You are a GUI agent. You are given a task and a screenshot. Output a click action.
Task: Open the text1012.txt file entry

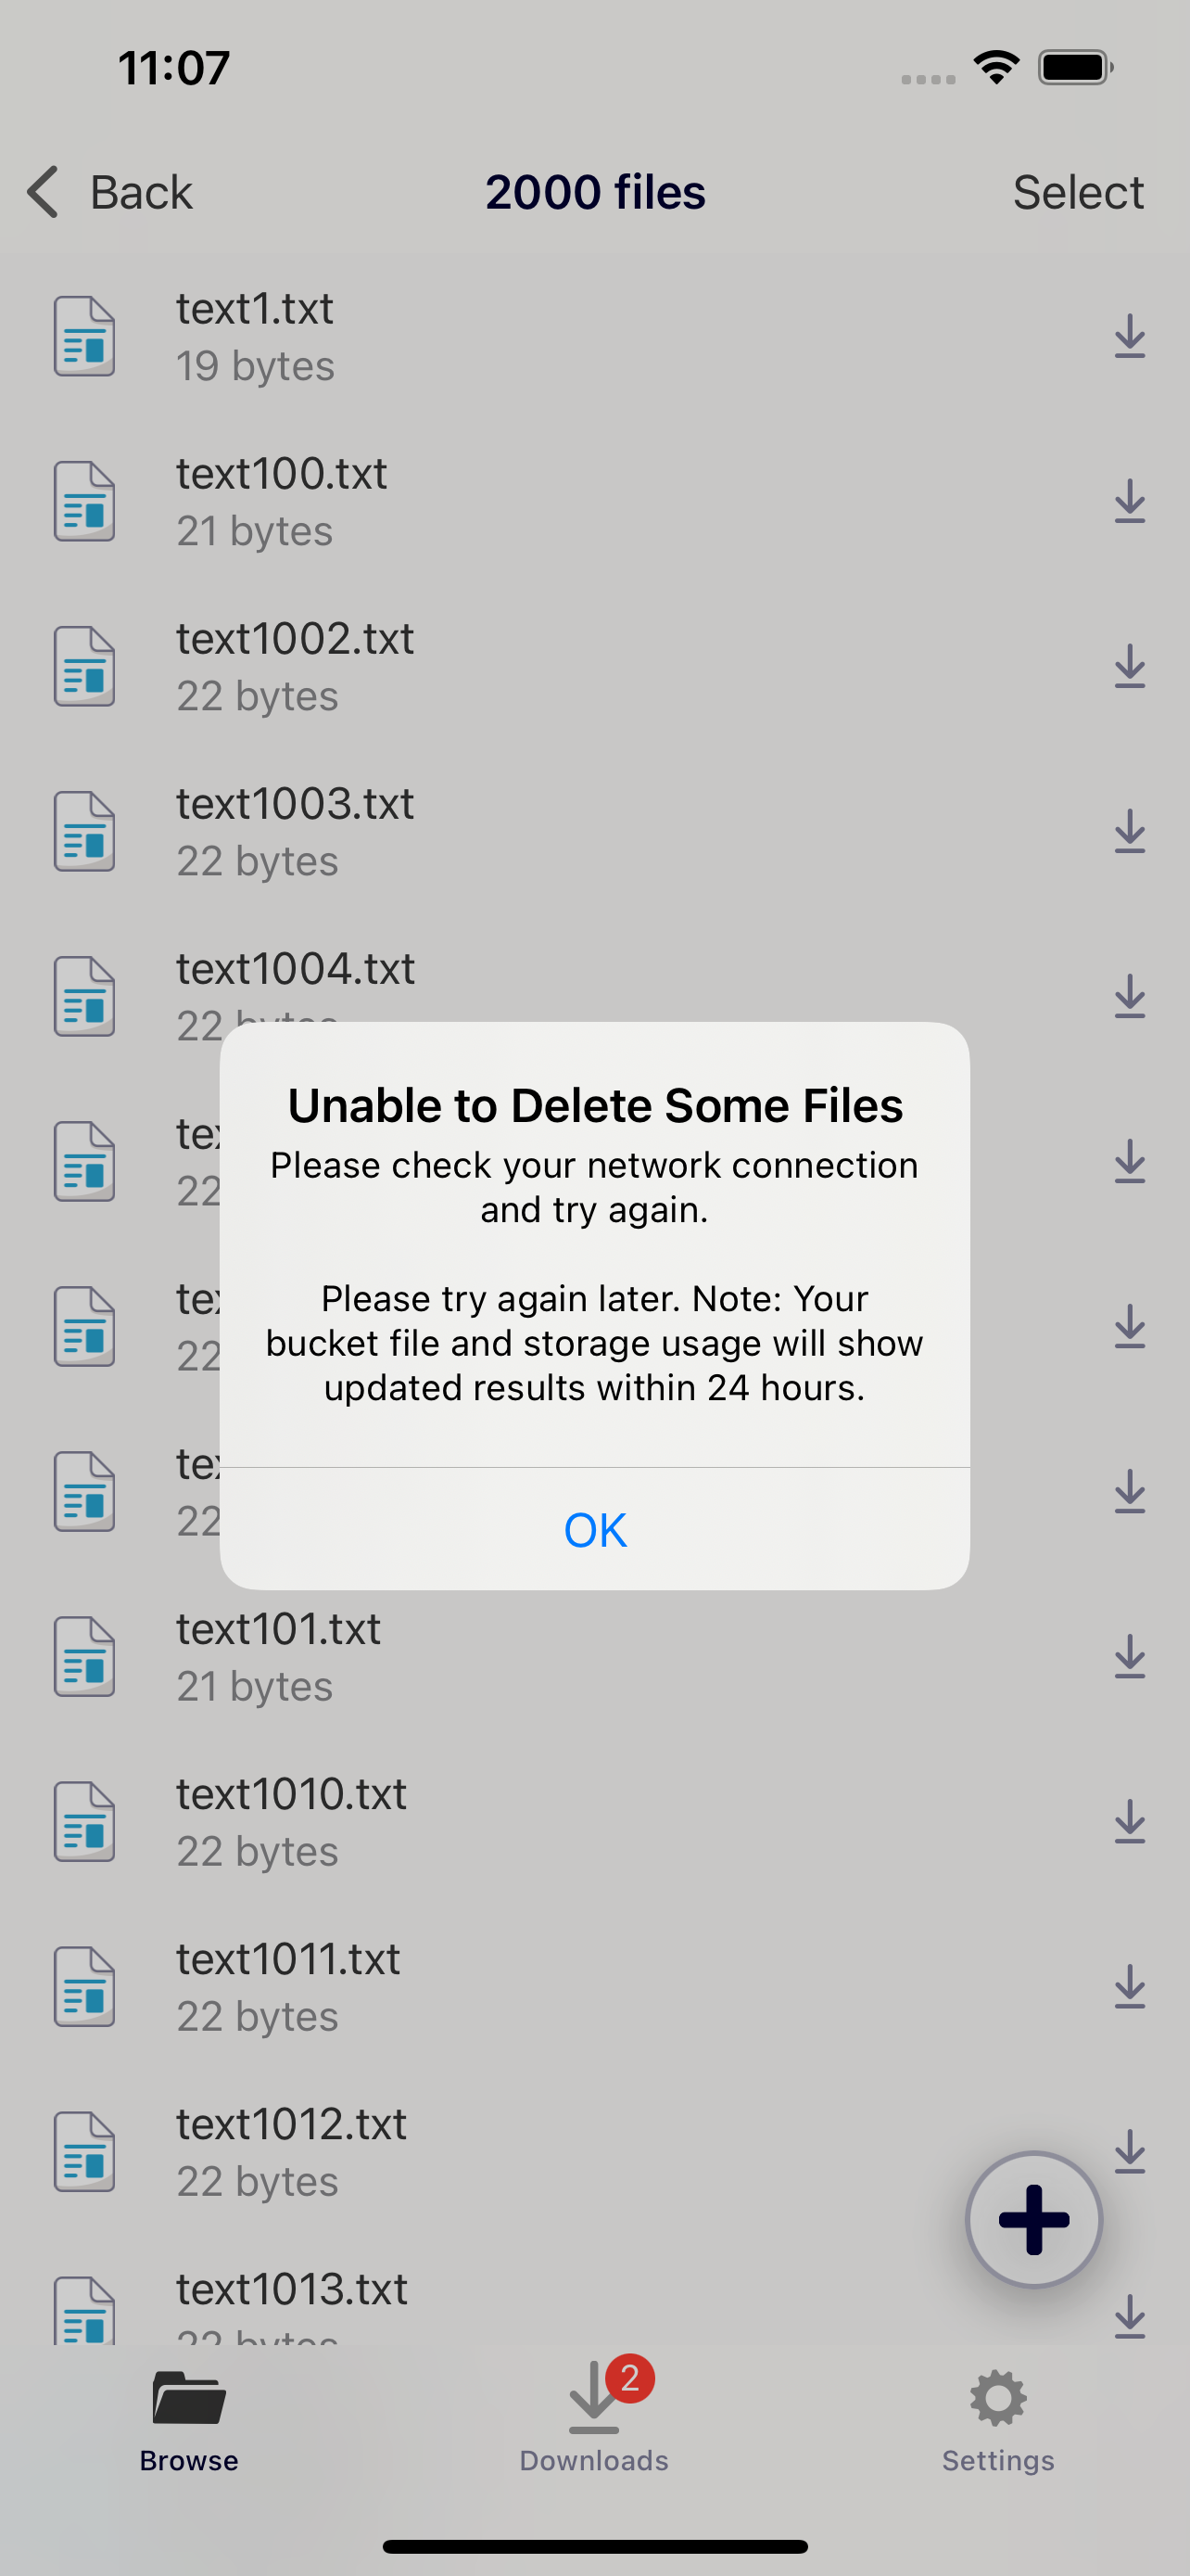pos(594,2152)
